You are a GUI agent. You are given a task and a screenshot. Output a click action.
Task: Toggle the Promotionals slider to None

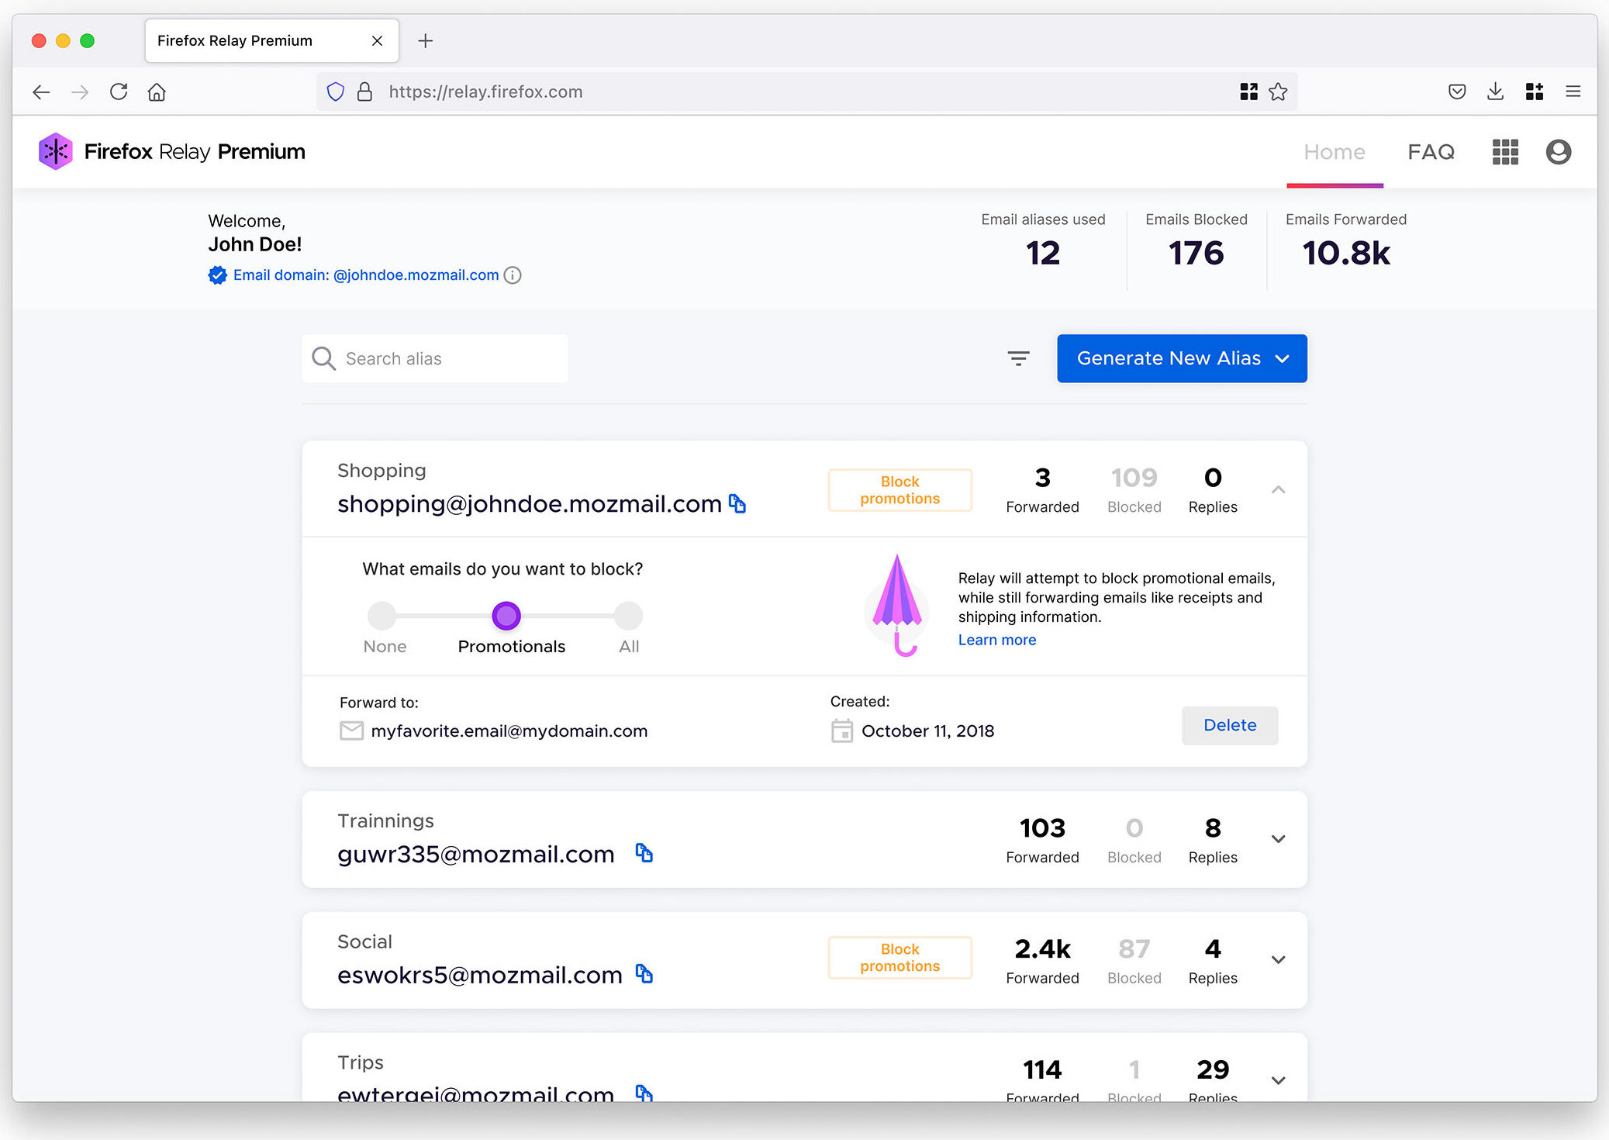click(382, 614)
